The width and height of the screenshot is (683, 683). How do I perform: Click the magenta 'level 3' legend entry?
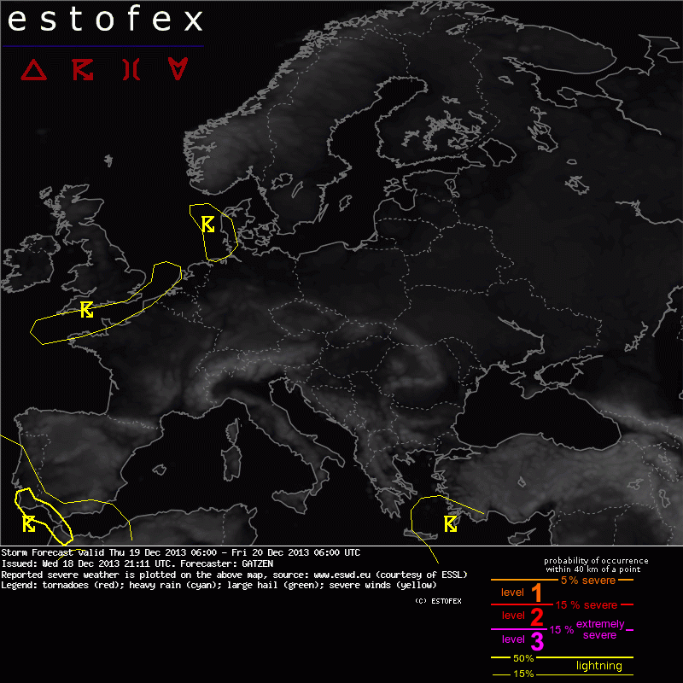(522, 639)
